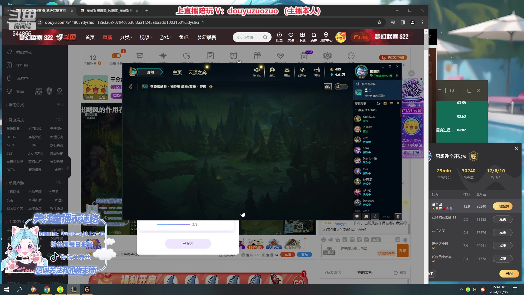Click the League lobby back arrow
This screenshot has width=524, height=295.
click(130, 87)
